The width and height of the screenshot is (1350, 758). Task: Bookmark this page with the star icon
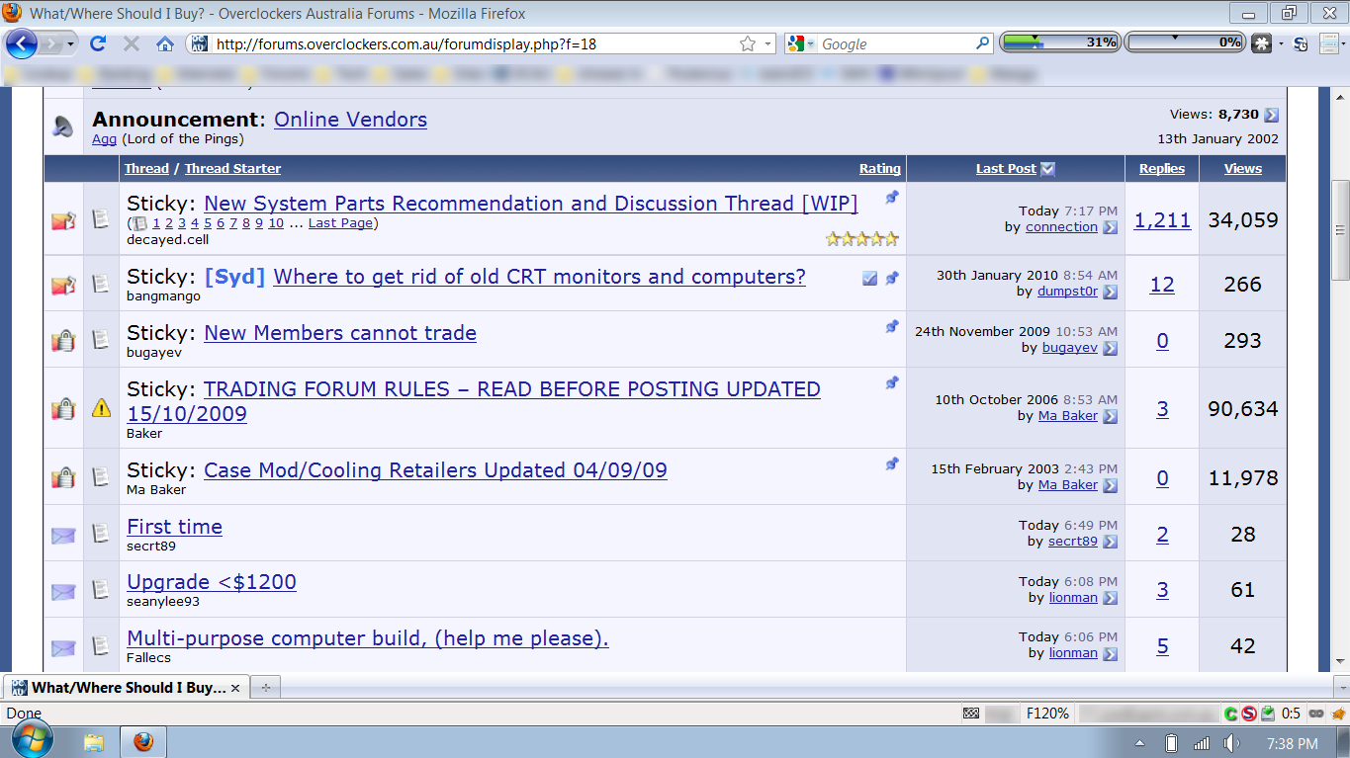[x=748, y=43]
